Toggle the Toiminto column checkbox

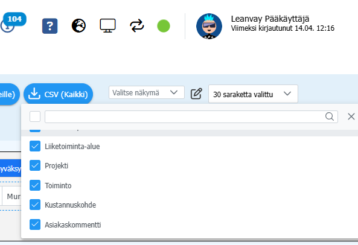[x=35, y=185]
